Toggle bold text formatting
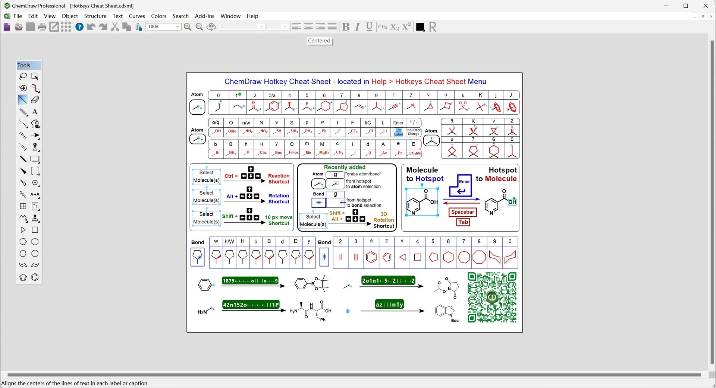The height and width of the screenshot is (388, 716). tap(345, 27)
